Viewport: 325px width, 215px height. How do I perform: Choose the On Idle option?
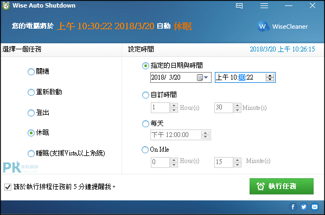tap(155, 149)
